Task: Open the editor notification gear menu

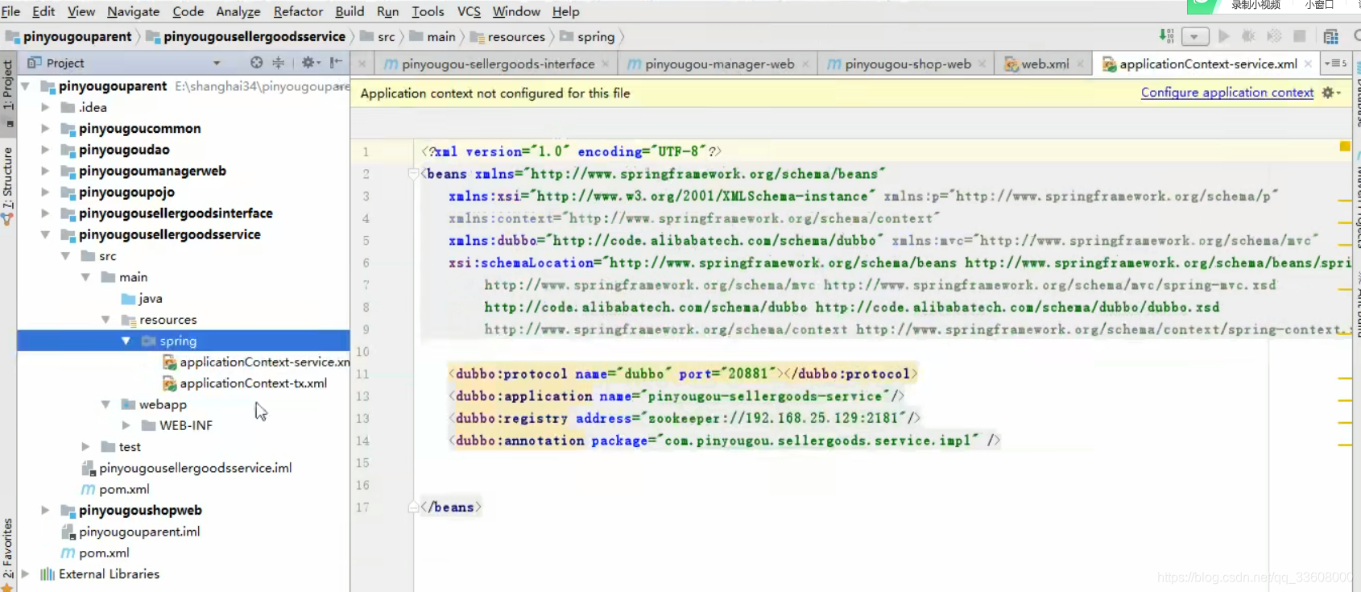Action: pos(1330,93)
